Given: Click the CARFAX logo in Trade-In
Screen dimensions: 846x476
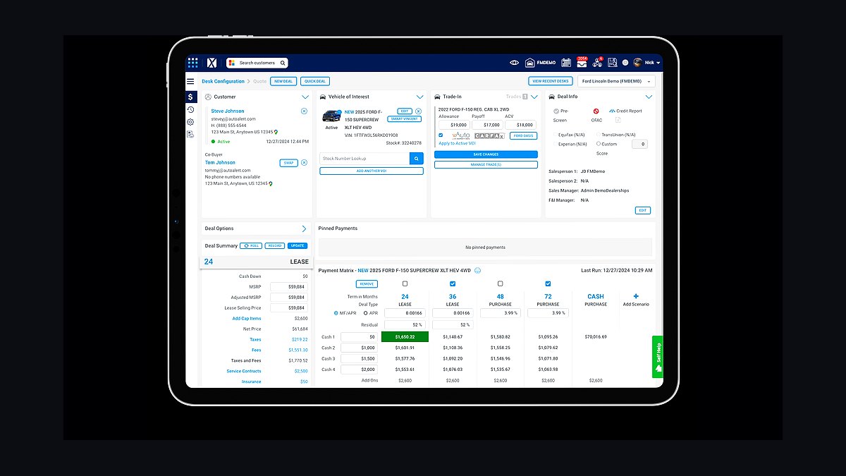Looking at the screenshot, I should [489, 135].
